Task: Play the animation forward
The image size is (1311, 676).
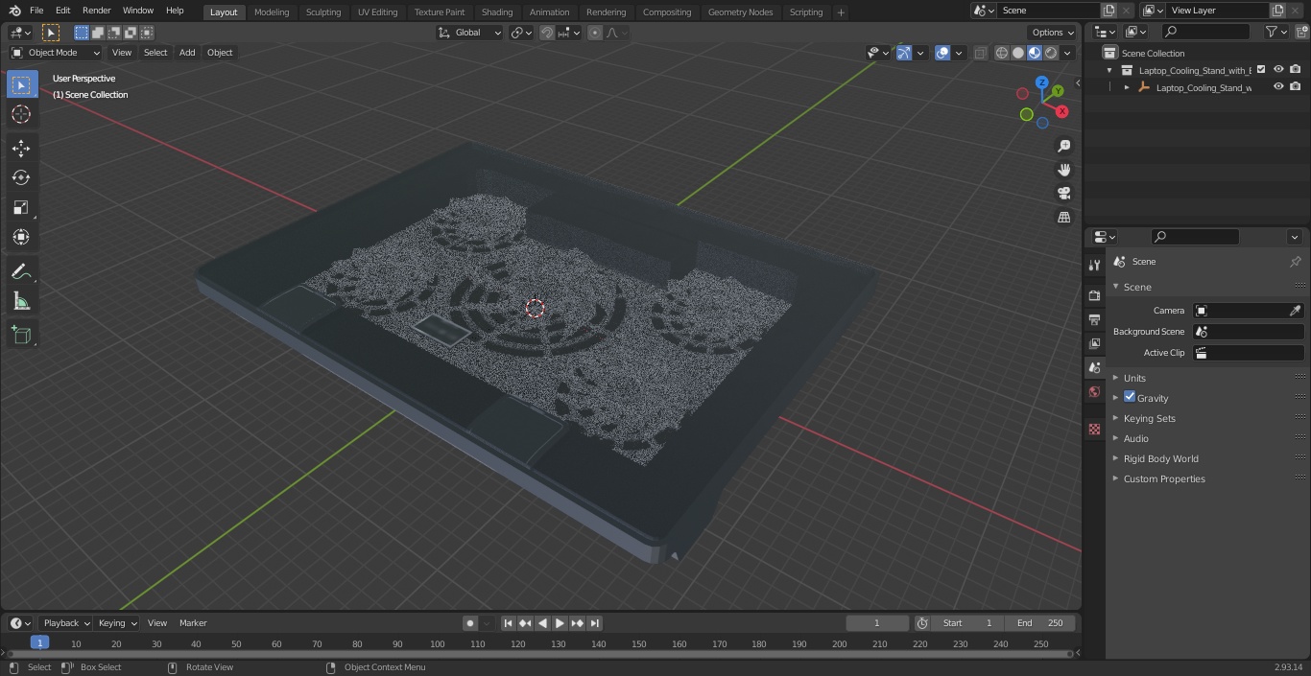Action: tap(560, 623)
